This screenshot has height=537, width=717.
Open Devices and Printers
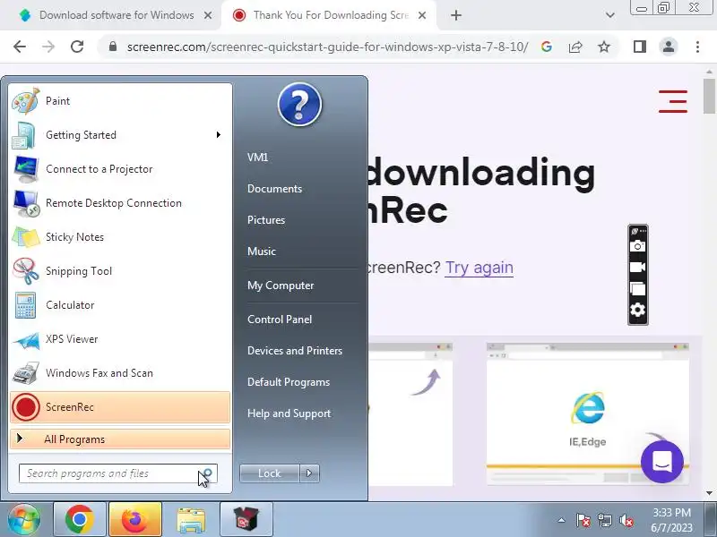(295, 351)
